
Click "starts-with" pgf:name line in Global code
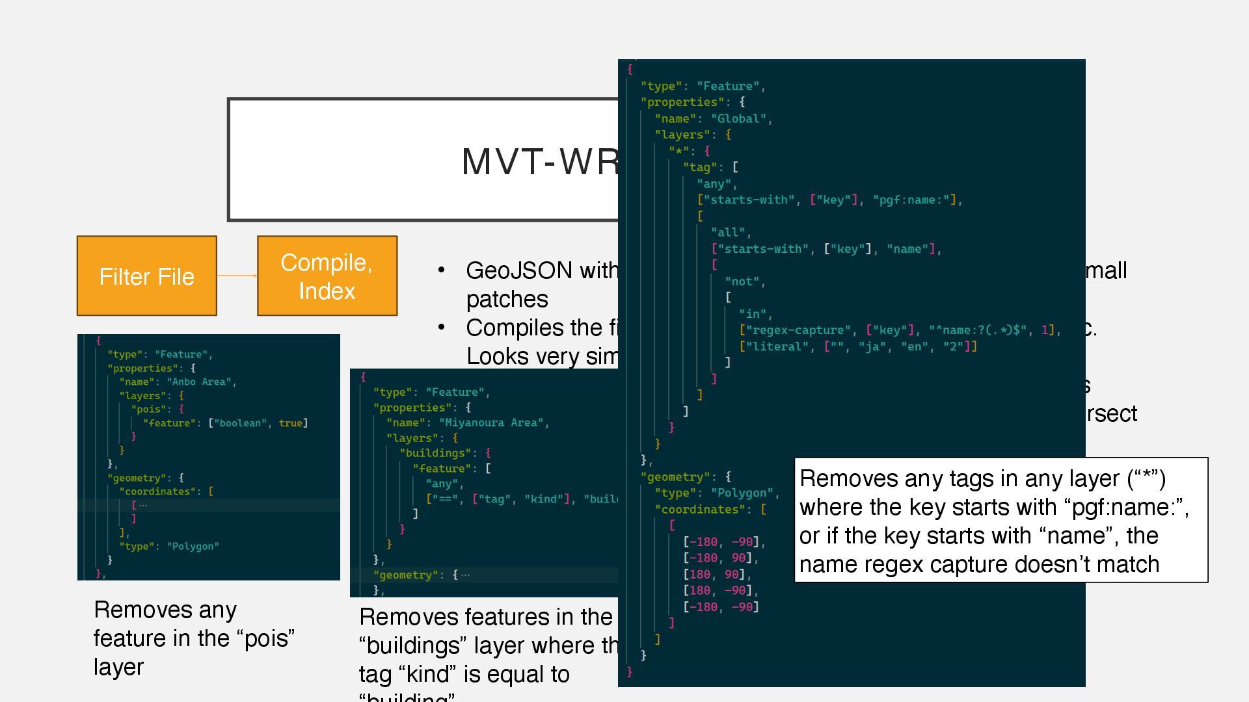point(829,200)
